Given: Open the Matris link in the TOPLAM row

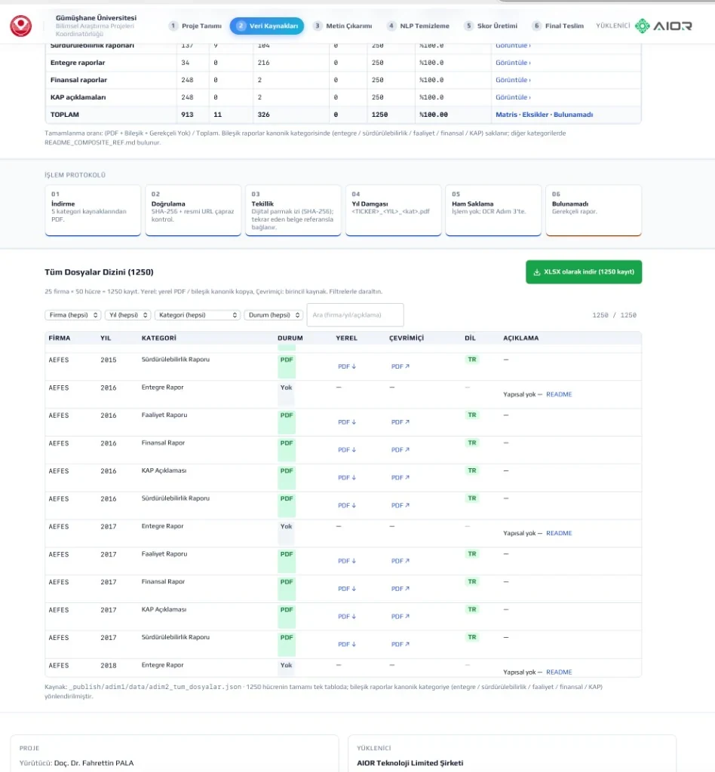Looking at the screenshot, I should [x=506, y=115].
